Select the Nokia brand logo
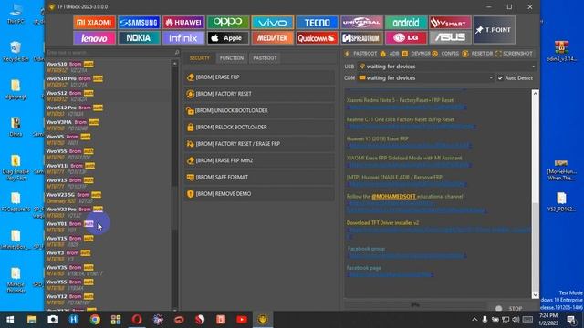The width and height of the screenshot is (584, 328). pos(139,38)
